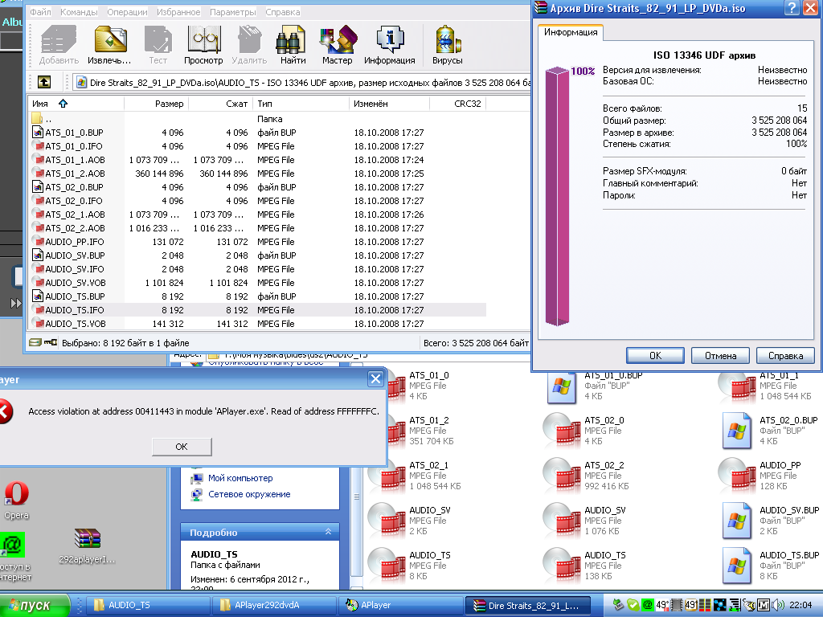This screenshot has width=823, height=617.
Task: Select AUDIO_TS.VOB file row
Action: click(257, 324)
